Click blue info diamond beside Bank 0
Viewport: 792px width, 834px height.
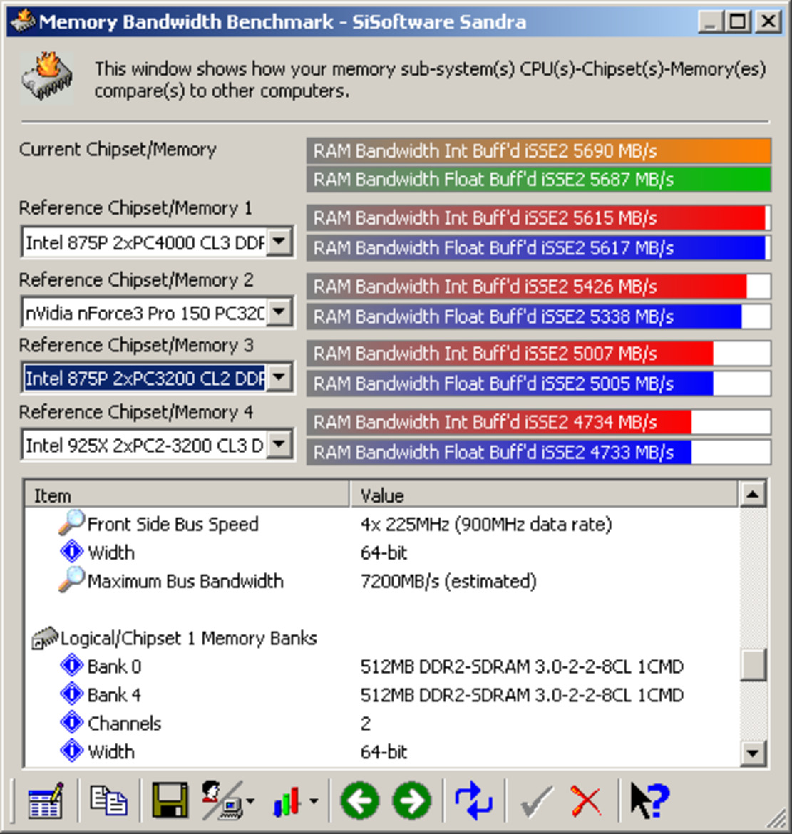(x=71, y=666)
